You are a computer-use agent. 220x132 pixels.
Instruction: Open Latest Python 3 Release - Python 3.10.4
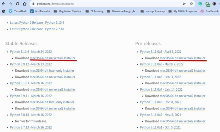coord(37,23)
